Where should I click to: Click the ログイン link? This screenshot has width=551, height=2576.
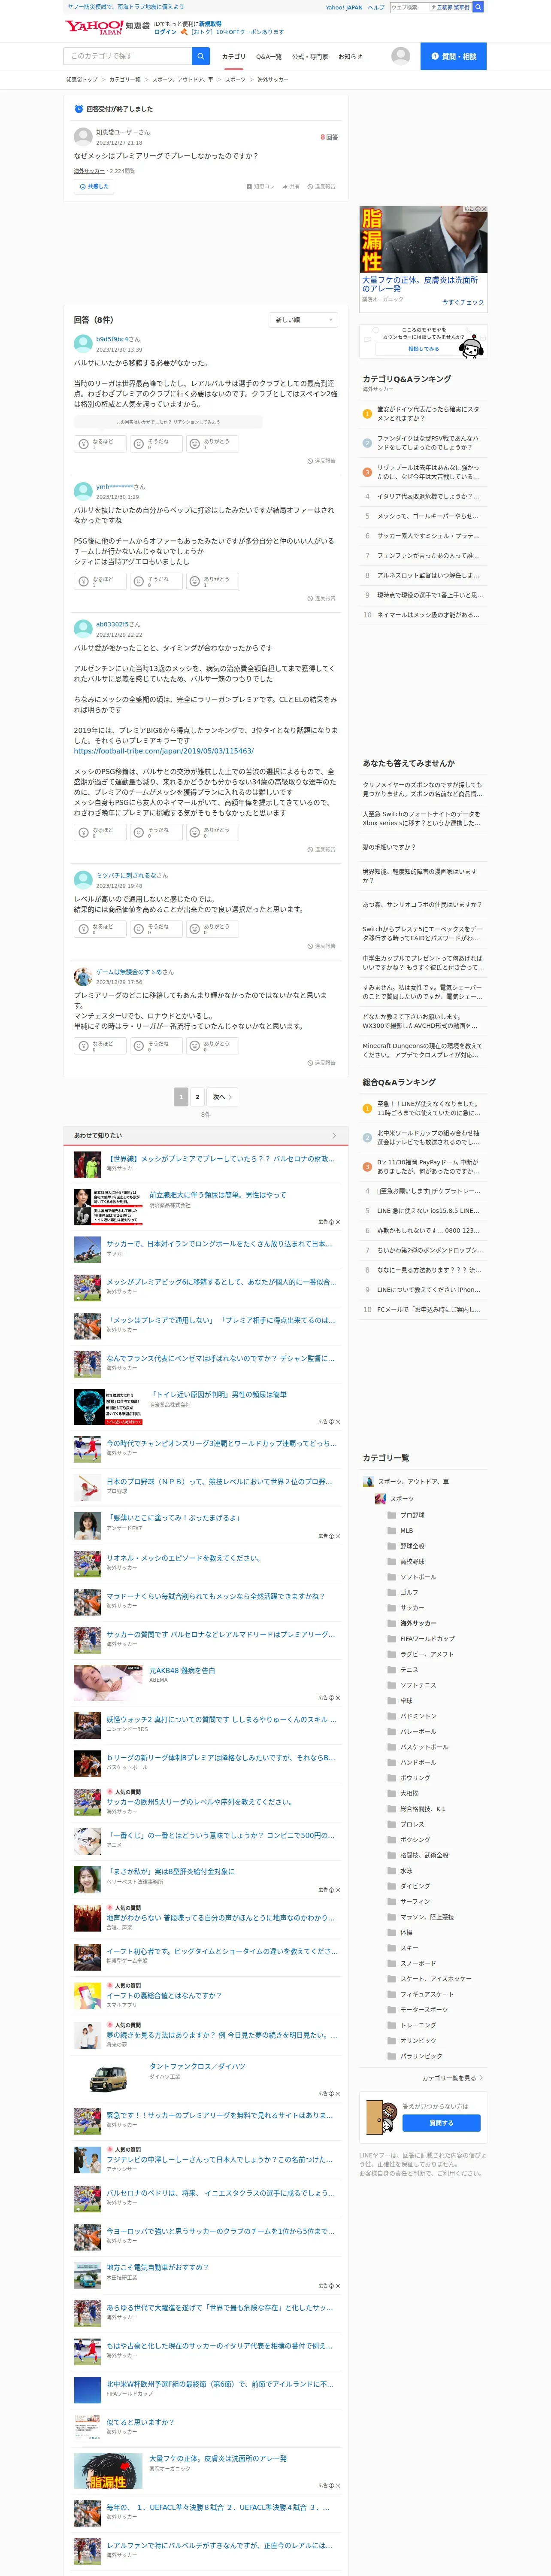[x=165, y=32]
